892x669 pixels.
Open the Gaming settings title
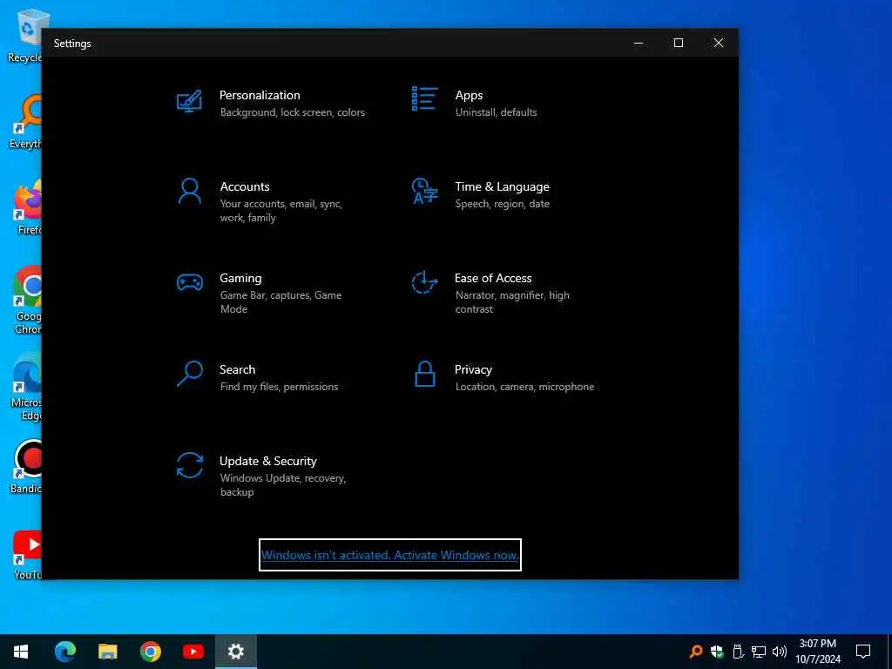click(x=240, y=278)
